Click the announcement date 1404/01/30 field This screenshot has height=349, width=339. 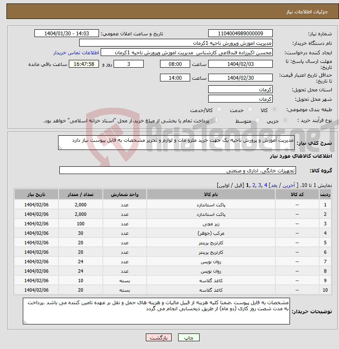tap(66, 33)
